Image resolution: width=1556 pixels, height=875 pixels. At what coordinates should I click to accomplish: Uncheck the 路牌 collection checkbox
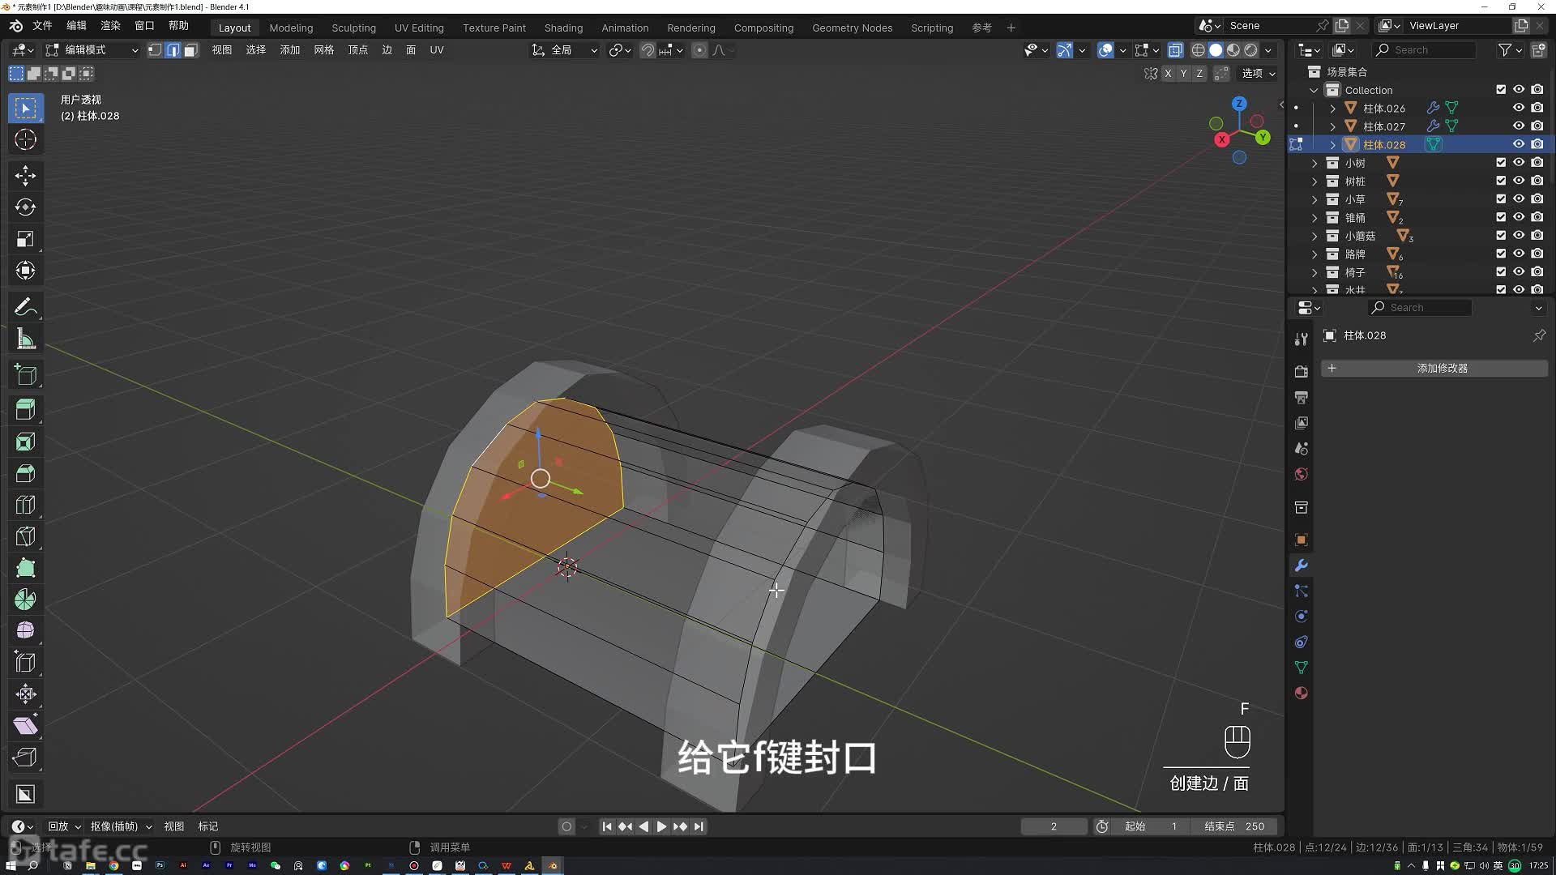click(1501, 254)
